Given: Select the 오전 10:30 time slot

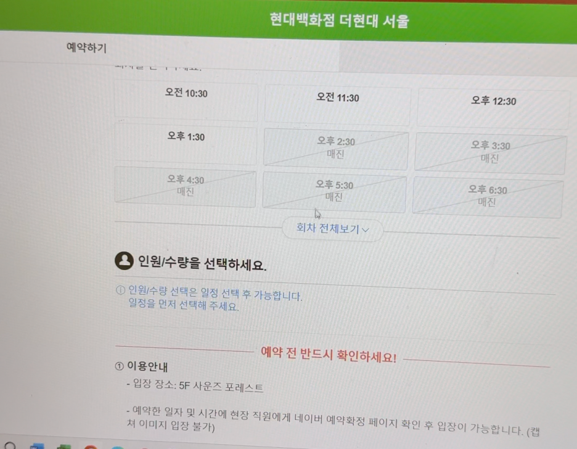Looking at the screenshot, I should [186, 100].
